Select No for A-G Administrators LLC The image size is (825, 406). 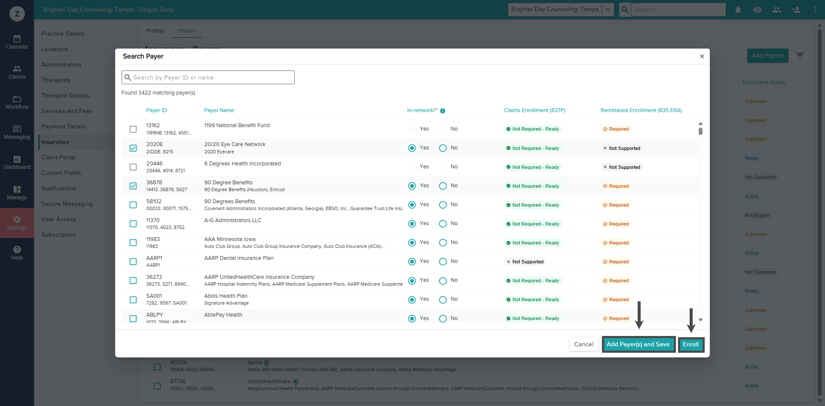pos(443,224)
